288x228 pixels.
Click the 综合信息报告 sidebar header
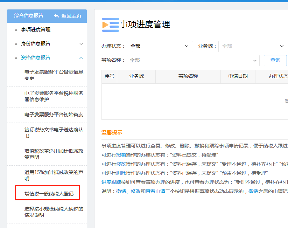pyautogui.click(x=29, y=16)
